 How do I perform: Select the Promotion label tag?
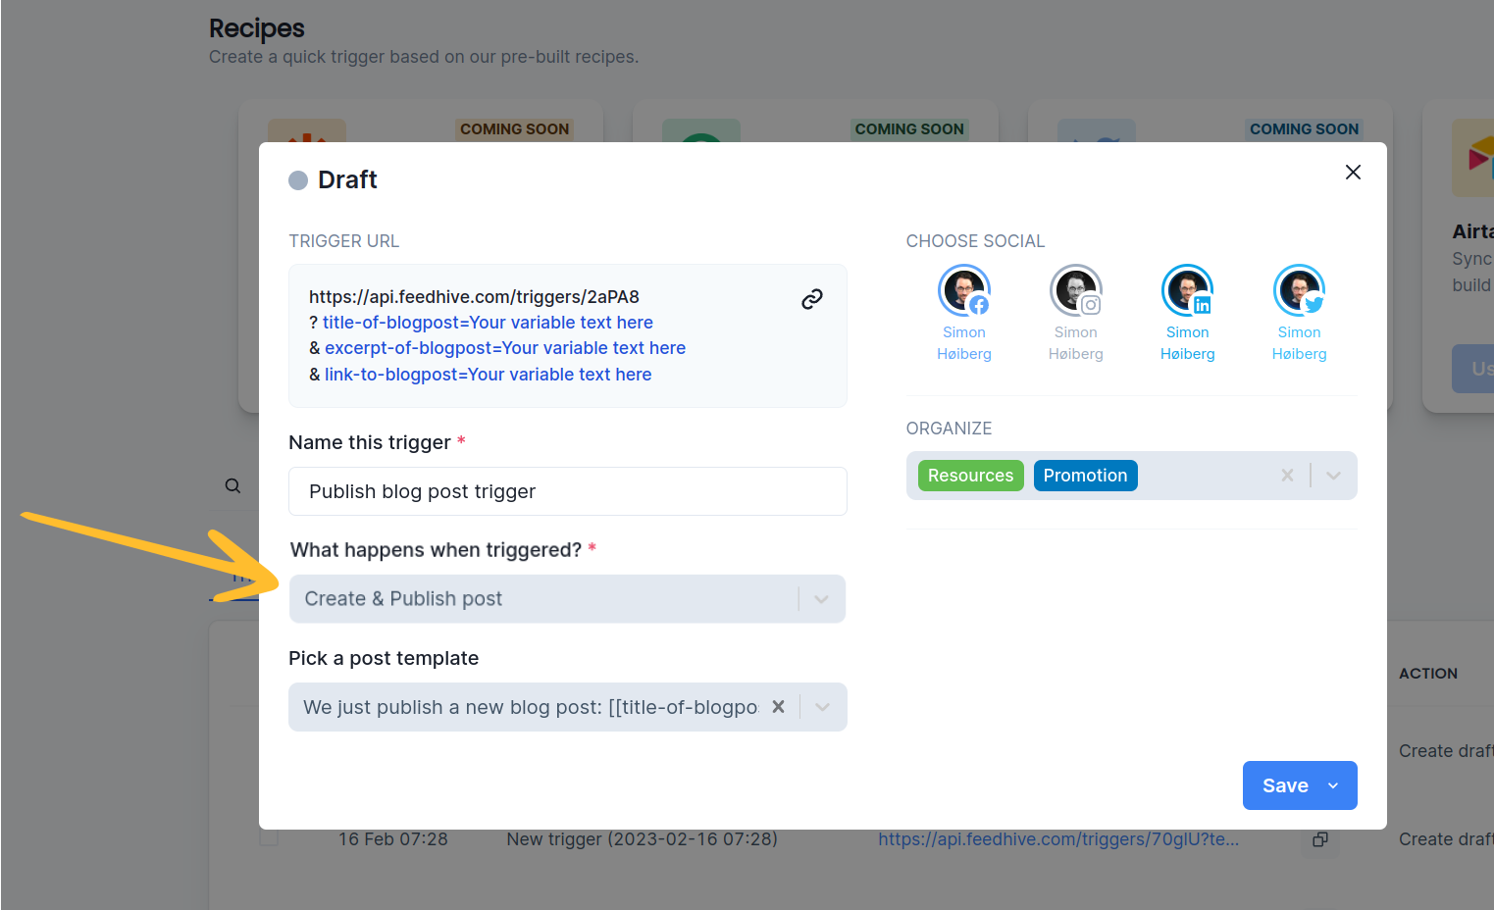click(x=1085, y=476)
